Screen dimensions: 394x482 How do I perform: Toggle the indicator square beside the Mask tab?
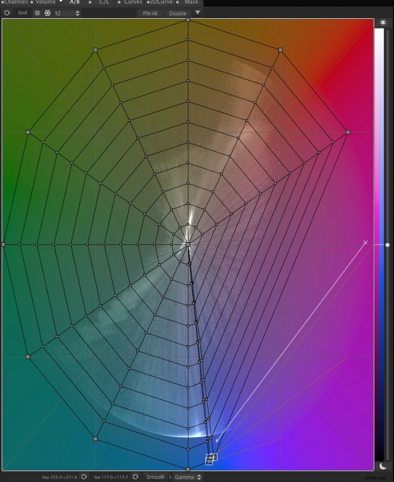click(x=177, y=2)
